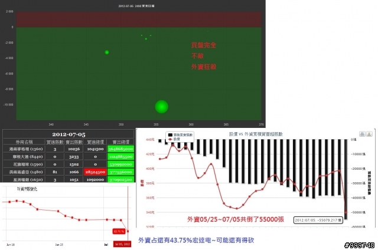Screen dimensions: 378x250
Task: Click the 355 x-axis label on scatter chart
Action: [156, 124]
